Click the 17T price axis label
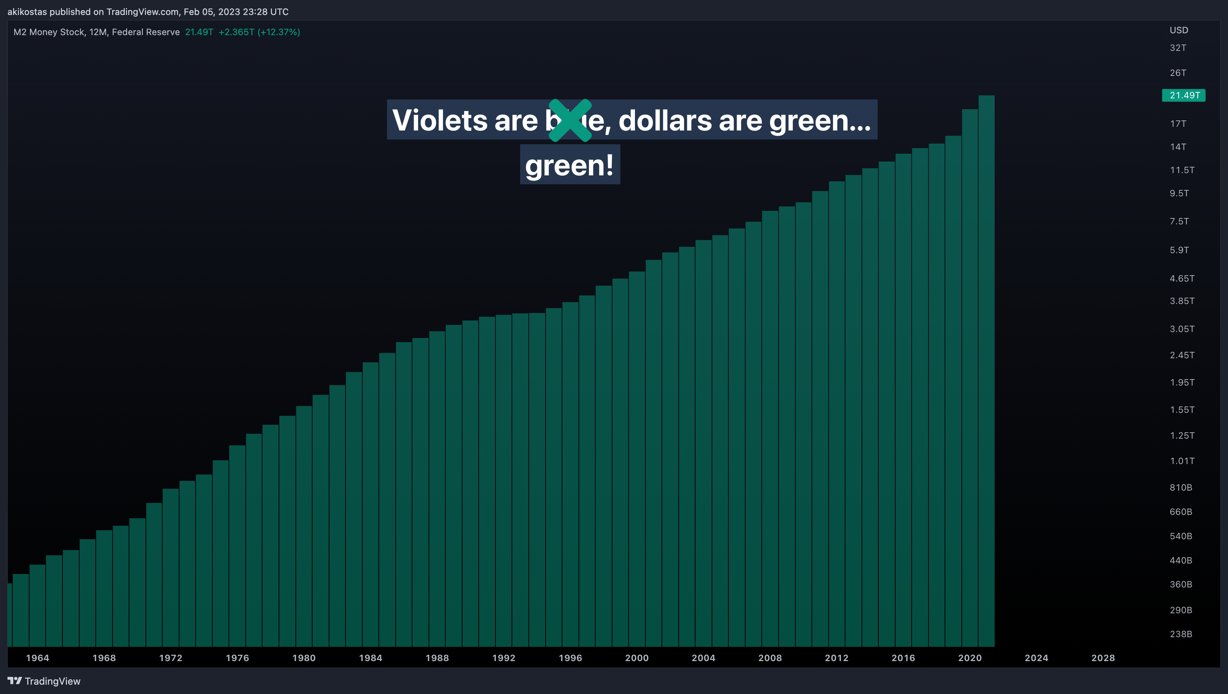This screenshot has height=694, width=1228. 1178,124
